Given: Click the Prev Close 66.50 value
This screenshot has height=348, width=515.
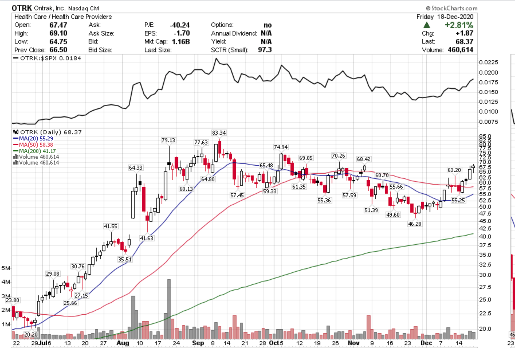Looking at the screenshot, I should pos(58,50).
